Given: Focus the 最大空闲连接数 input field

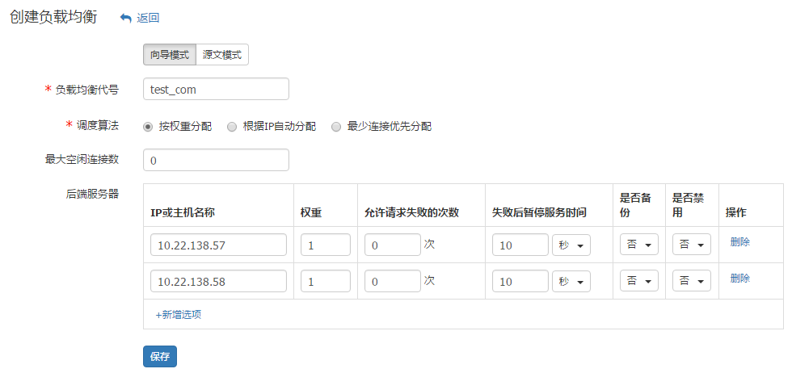Looking at the screenshot, I should coord(216,161).
